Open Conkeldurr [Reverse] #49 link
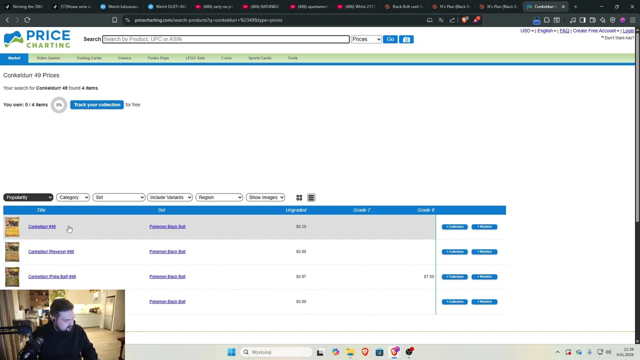The height and width of the screenshot is (360, 640). pyautogui.click(x=51, y=251)
